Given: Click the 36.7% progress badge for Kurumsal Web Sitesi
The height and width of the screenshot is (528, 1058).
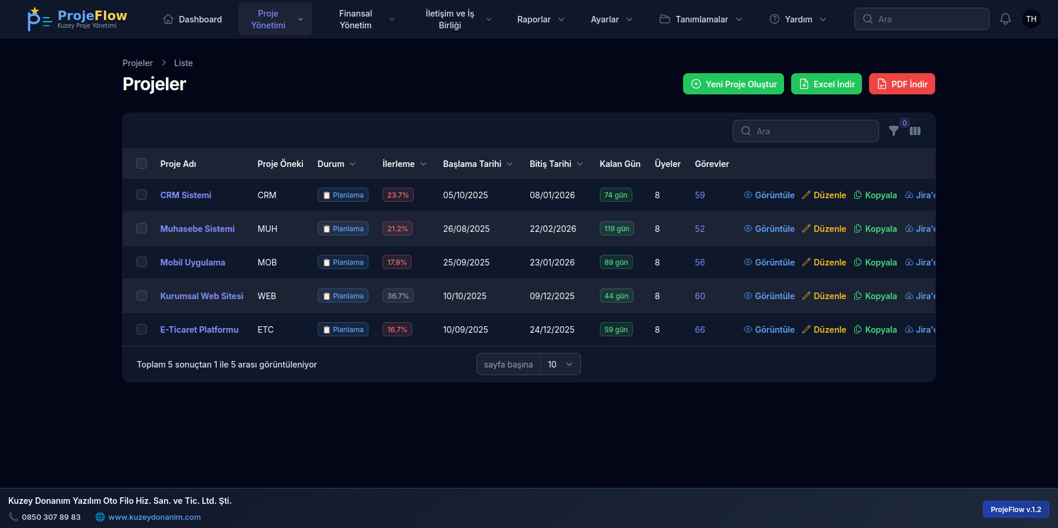Looking at the screenshot, I should [x=398, y=296].
